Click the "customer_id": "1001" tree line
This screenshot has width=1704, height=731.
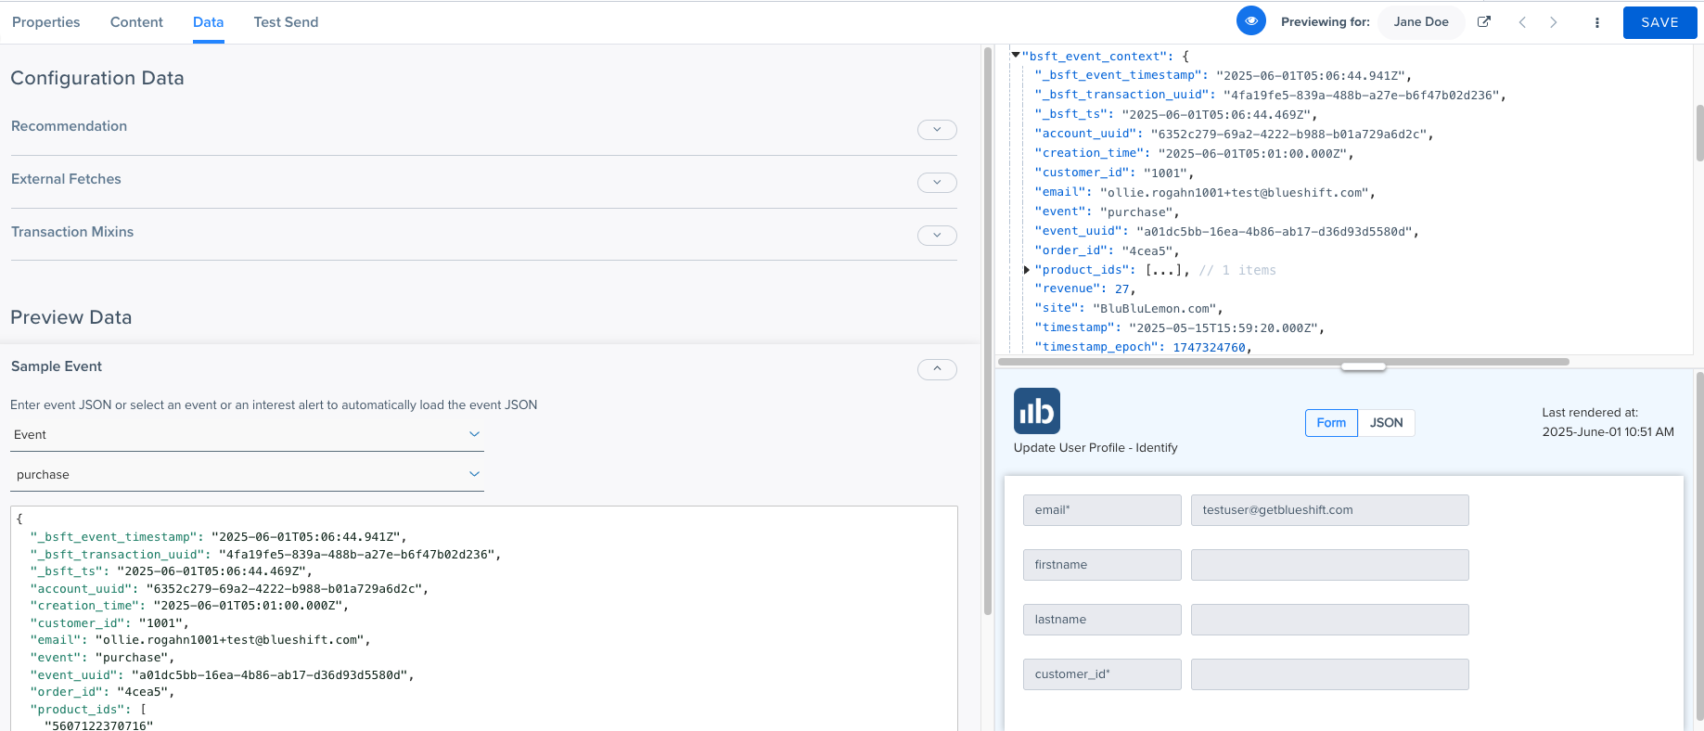[x=1114, y=173]
